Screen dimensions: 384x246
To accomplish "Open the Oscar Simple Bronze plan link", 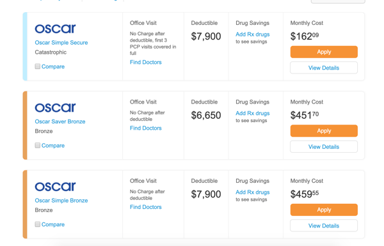I will pos(61,201).
